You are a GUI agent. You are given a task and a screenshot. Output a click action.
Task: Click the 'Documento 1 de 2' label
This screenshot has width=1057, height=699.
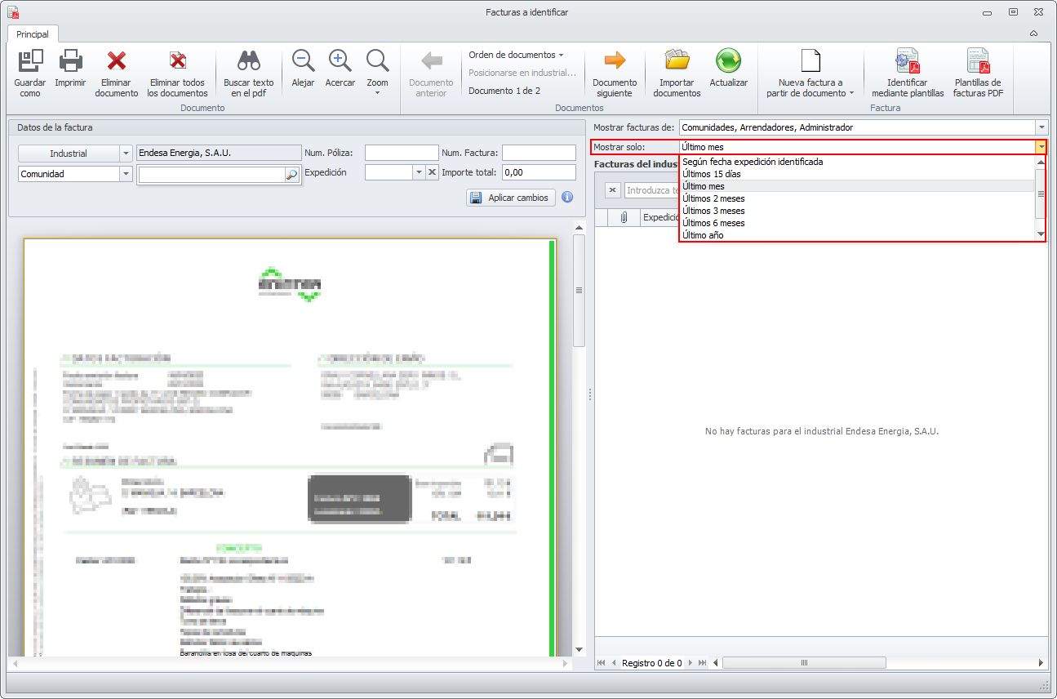pyautogui.click(x=504, y=91)
